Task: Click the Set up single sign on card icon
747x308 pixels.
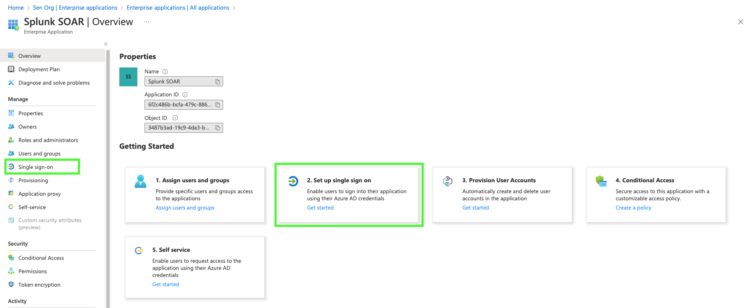Action: coord(293,181)
